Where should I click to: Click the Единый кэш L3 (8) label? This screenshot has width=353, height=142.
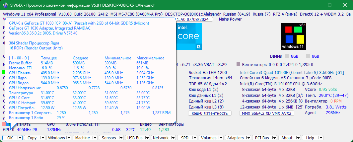click(207, 107)
